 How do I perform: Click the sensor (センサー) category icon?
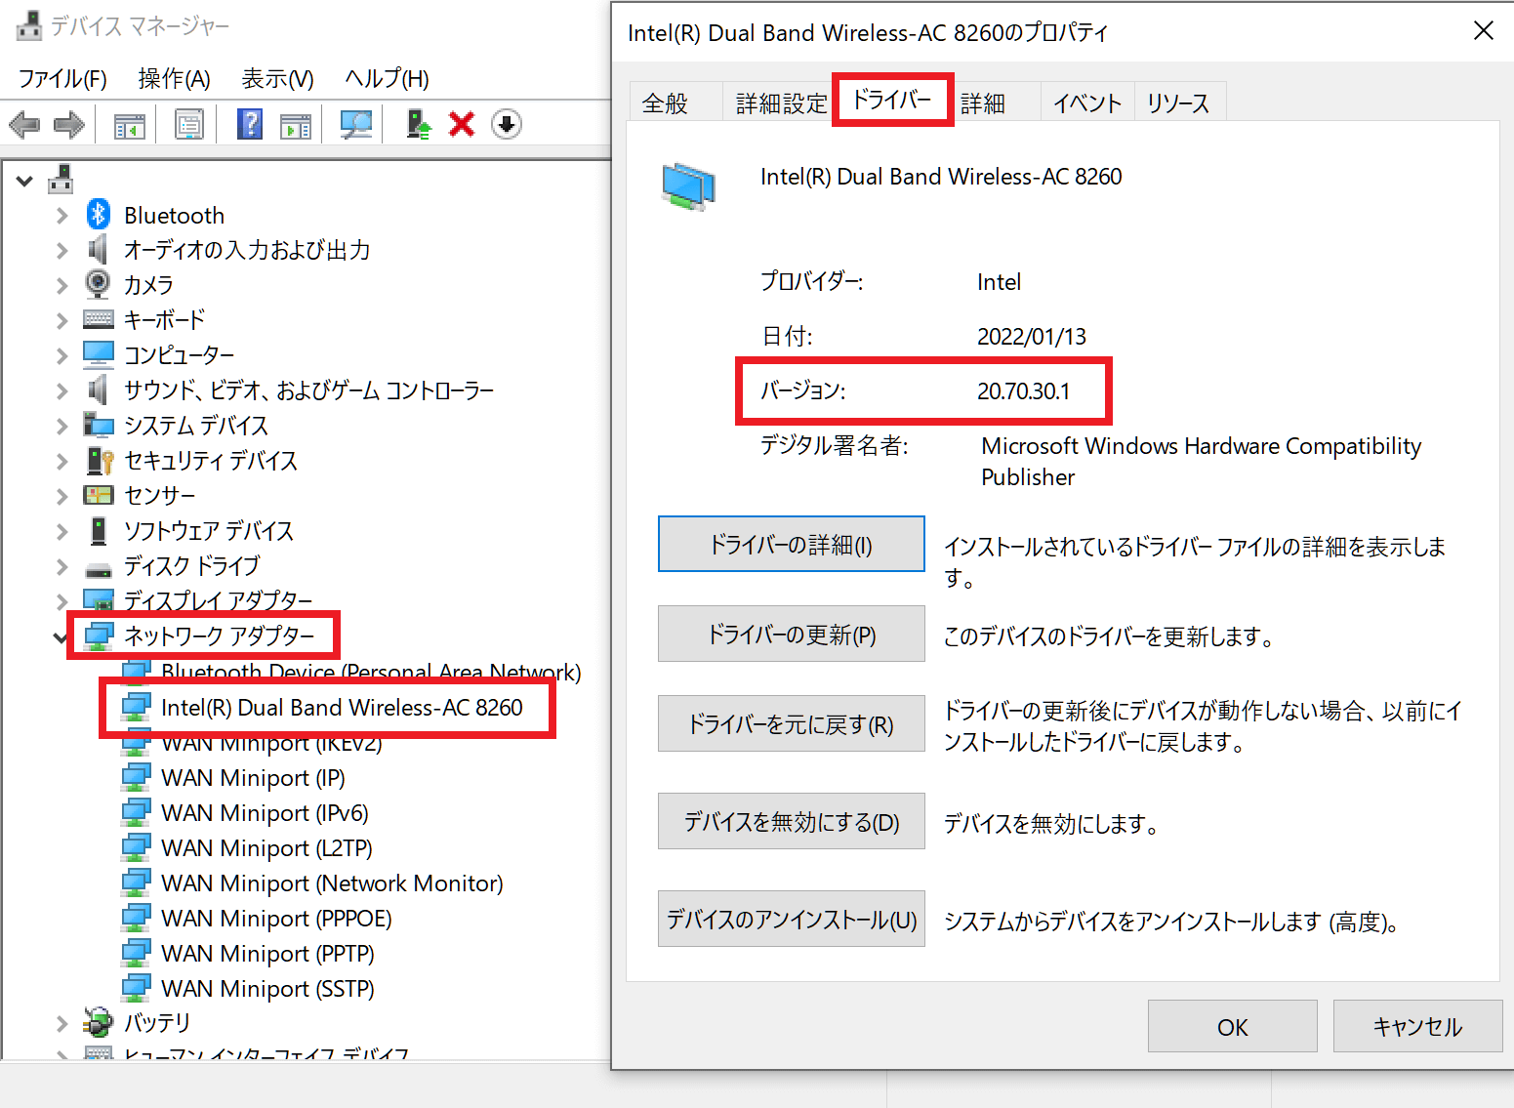(99, 495)
